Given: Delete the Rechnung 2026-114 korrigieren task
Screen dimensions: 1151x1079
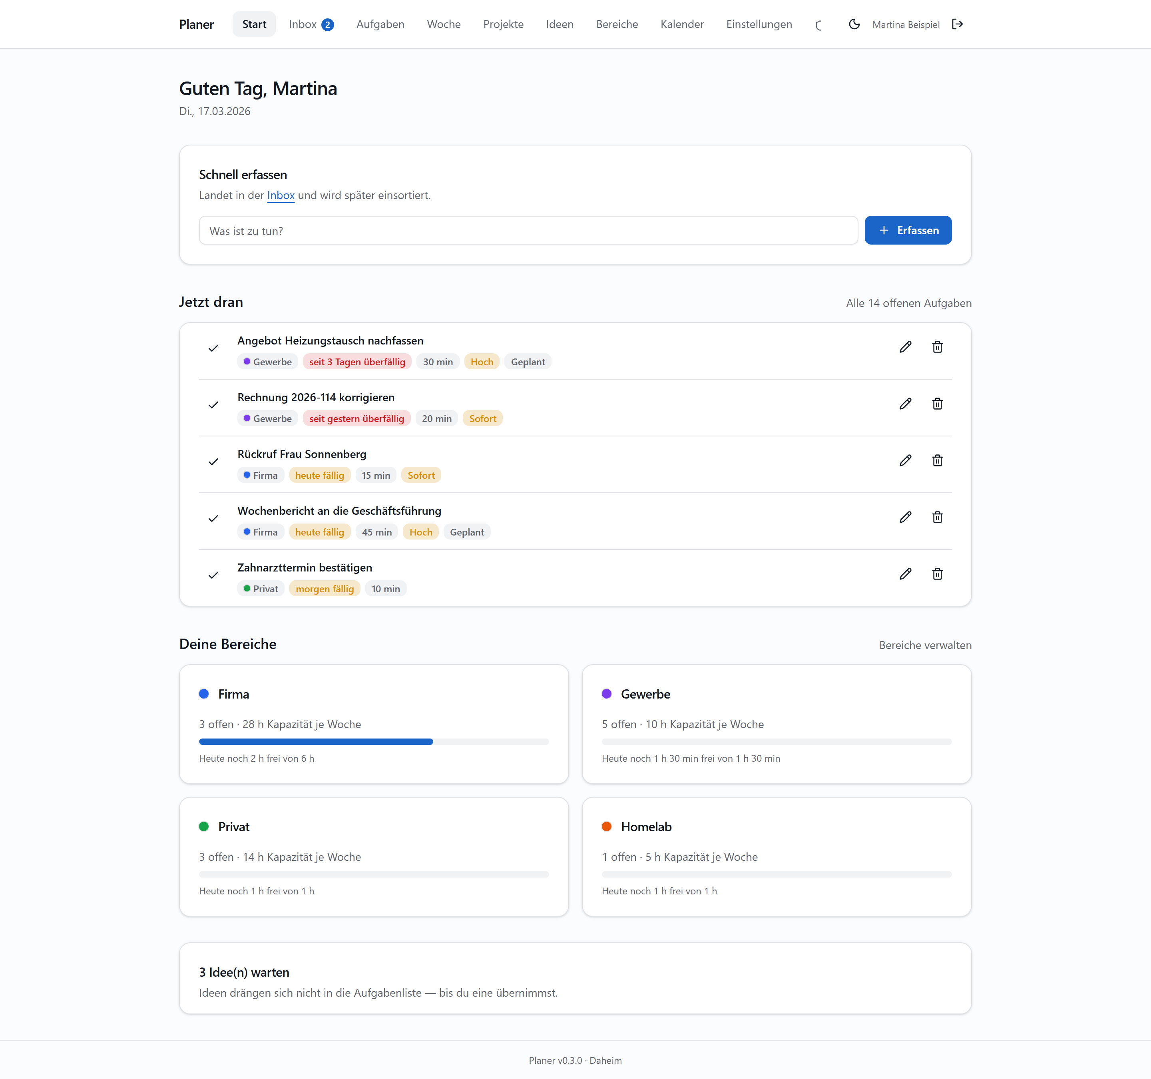Looking at the screenshot, I should click(937, 404).
